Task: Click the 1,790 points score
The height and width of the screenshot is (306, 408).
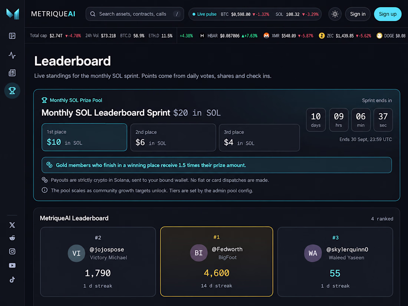Action: (98, 273)
